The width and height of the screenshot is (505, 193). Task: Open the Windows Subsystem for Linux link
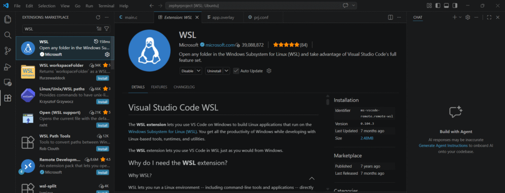pyautogui.click(x=163, y=132)
